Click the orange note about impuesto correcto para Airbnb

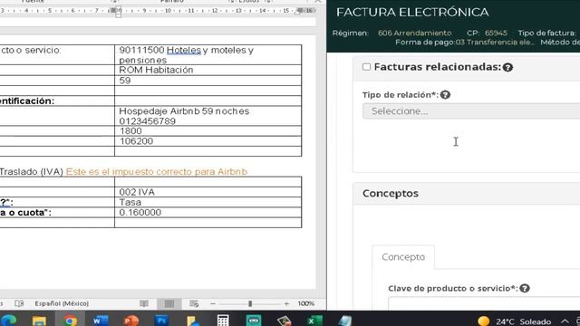click(x=157, y=171)
